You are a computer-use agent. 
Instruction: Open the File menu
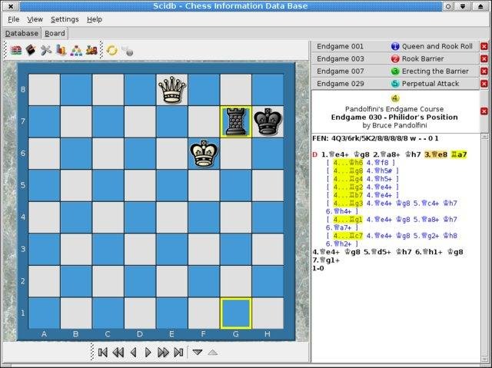(x=14, y=18)
